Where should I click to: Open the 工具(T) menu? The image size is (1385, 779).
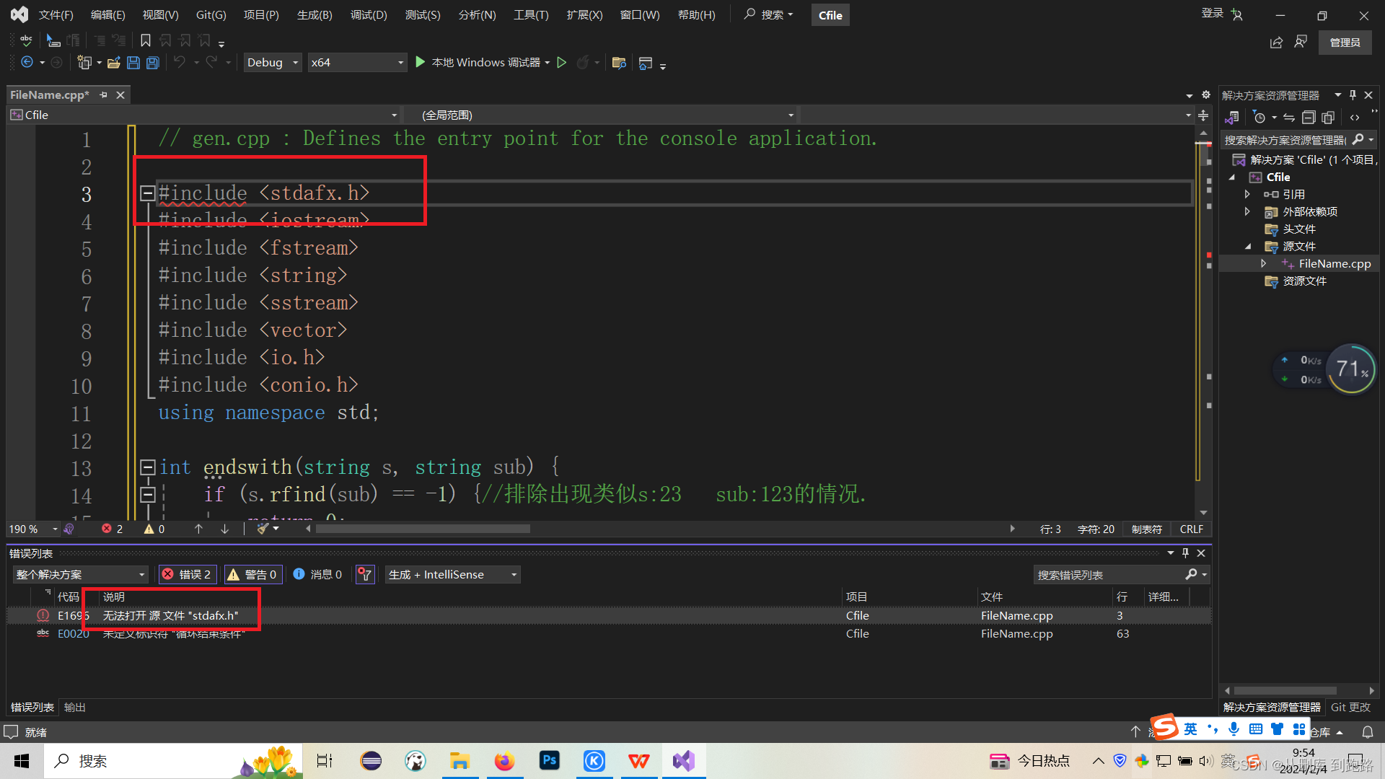pyautogui.click(x=531, y=15)
